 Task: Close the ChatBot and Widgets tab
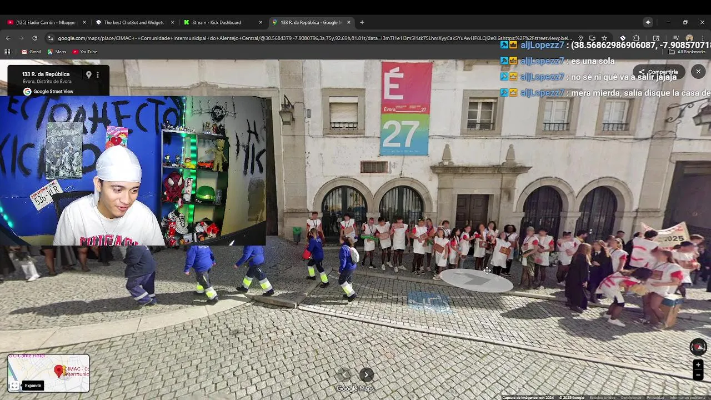coord(172,22)
